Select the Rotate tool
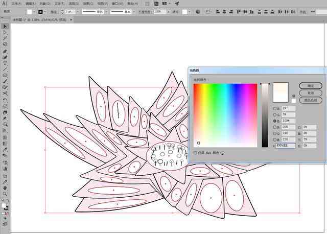Screen dimensions: 327x234 [x=5, y=100]
